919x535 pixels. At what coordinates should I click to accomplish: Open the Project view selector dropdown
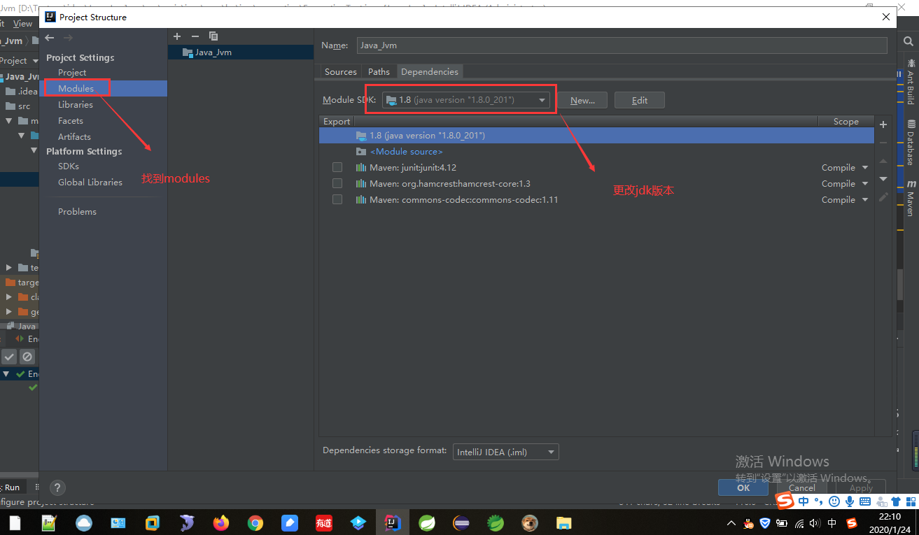[19, 61]
